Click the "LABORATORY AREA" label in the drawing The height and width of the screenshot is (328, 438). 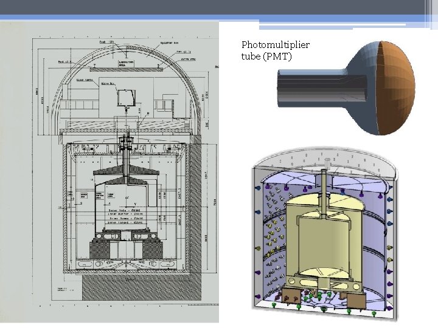coord(126,63)
